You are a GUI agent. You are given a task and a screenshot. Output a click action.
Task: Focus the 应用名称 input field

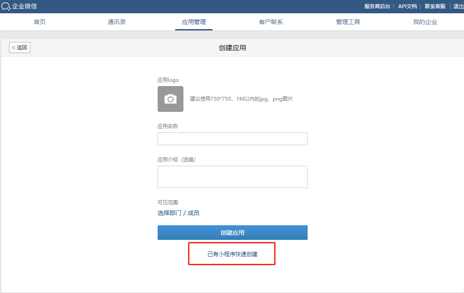[x=232, y=139]
